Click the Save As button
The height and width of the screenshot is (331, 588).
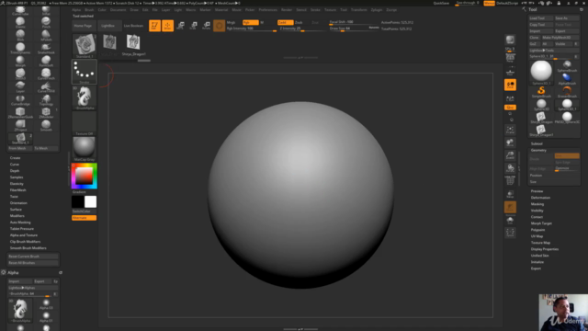(567, 18)
